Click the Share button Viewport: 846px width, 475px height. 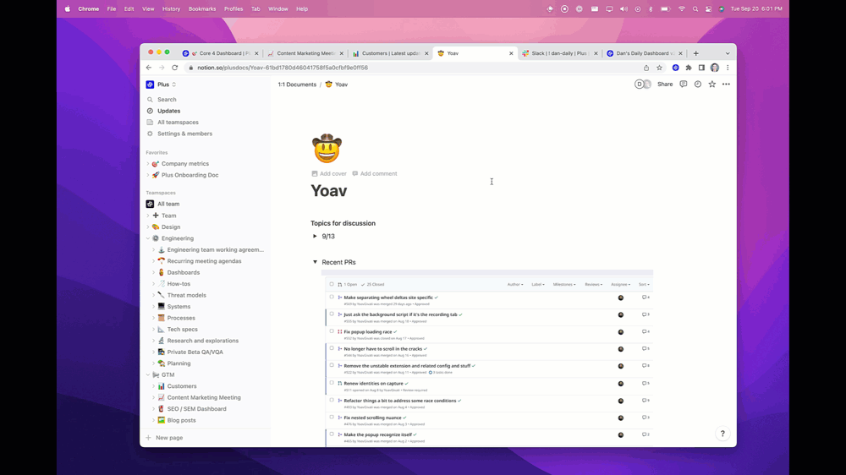(x=665, y=85)
